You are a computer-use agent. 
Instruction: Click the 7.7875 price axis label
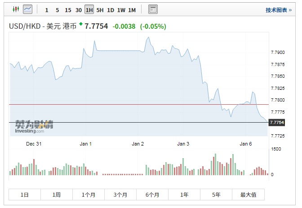(x=278, y=65)
